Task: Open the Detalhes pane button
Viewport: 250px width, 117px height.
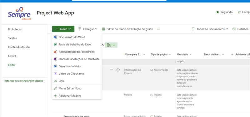Action: [x=240, y=29]
